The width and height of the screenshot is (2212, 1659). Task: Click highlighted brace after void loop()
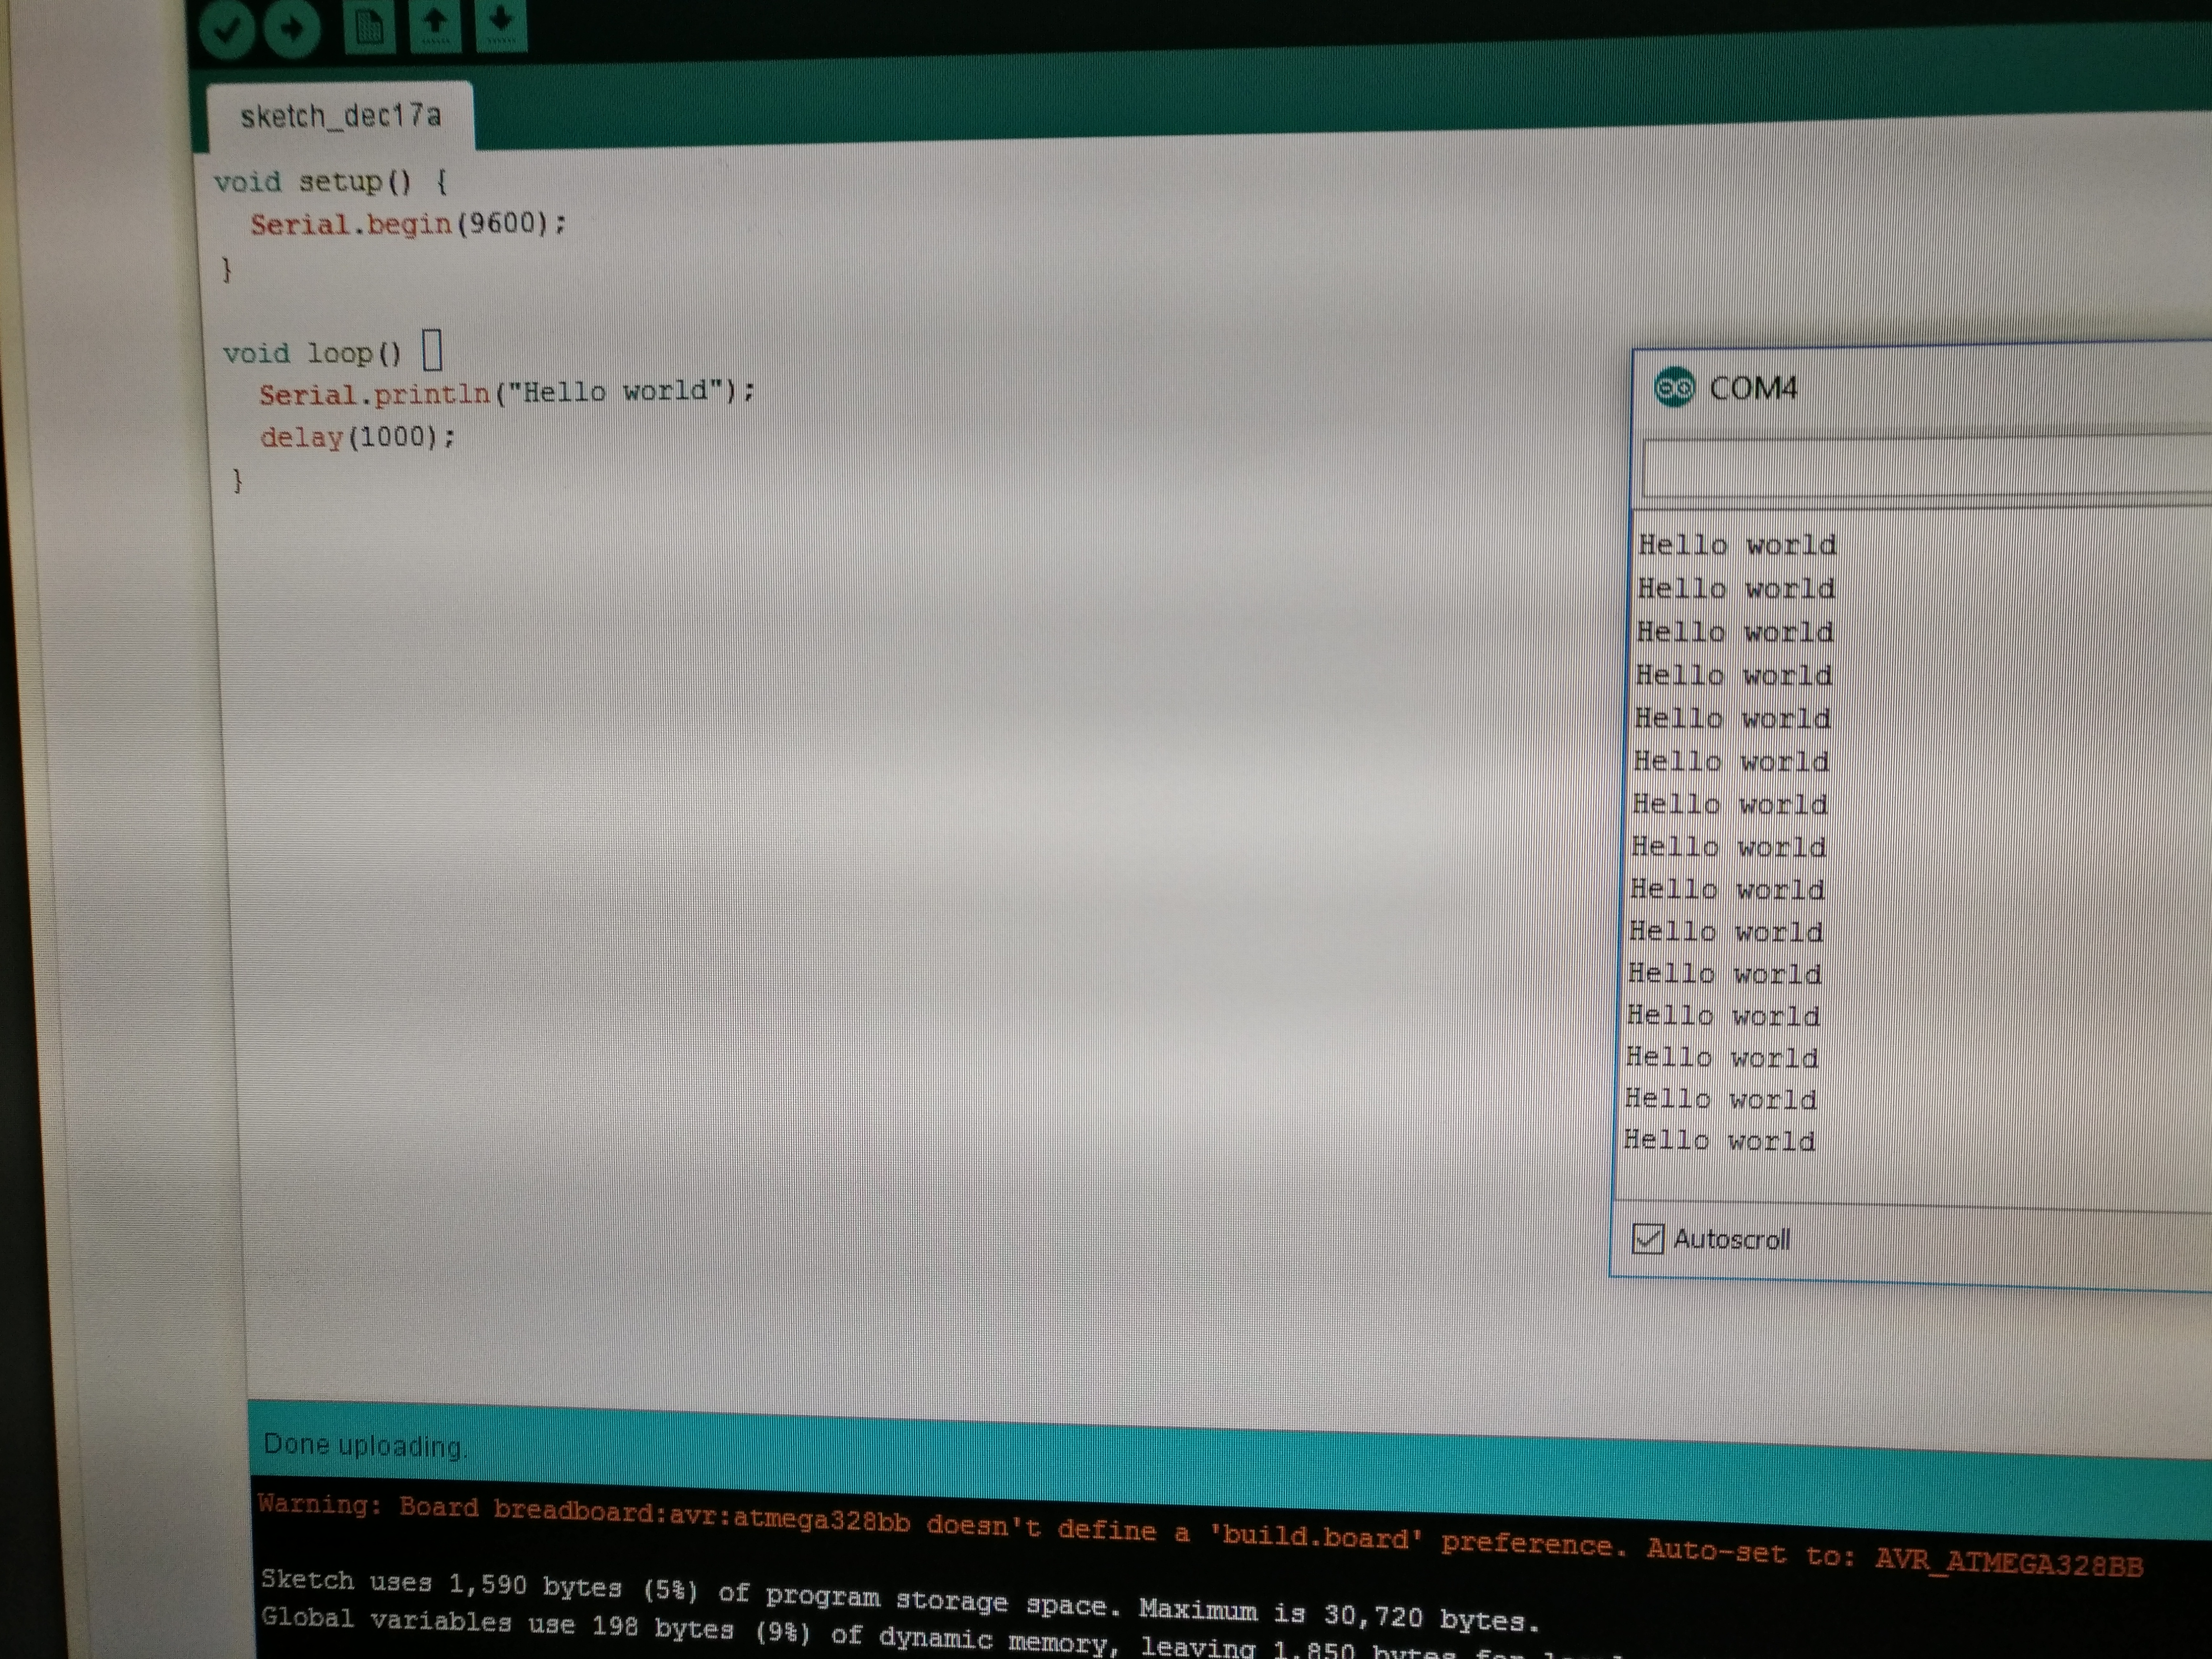(432, 351)
